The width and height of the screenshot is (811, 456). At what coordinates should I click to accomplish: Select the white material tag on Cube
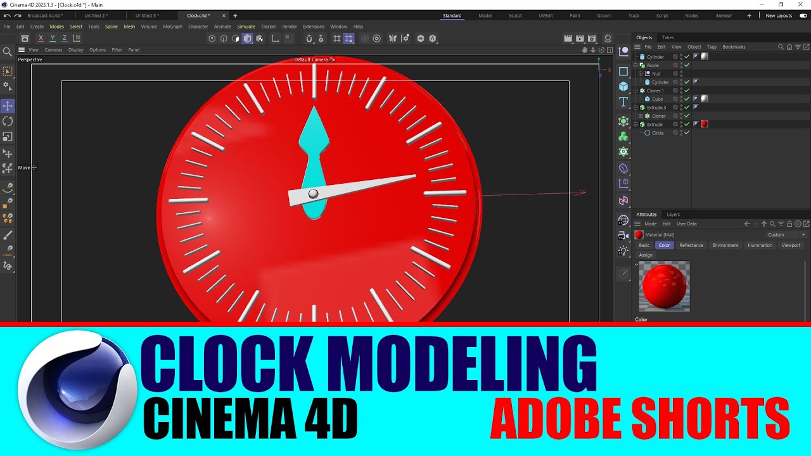(x=704, y=99)
